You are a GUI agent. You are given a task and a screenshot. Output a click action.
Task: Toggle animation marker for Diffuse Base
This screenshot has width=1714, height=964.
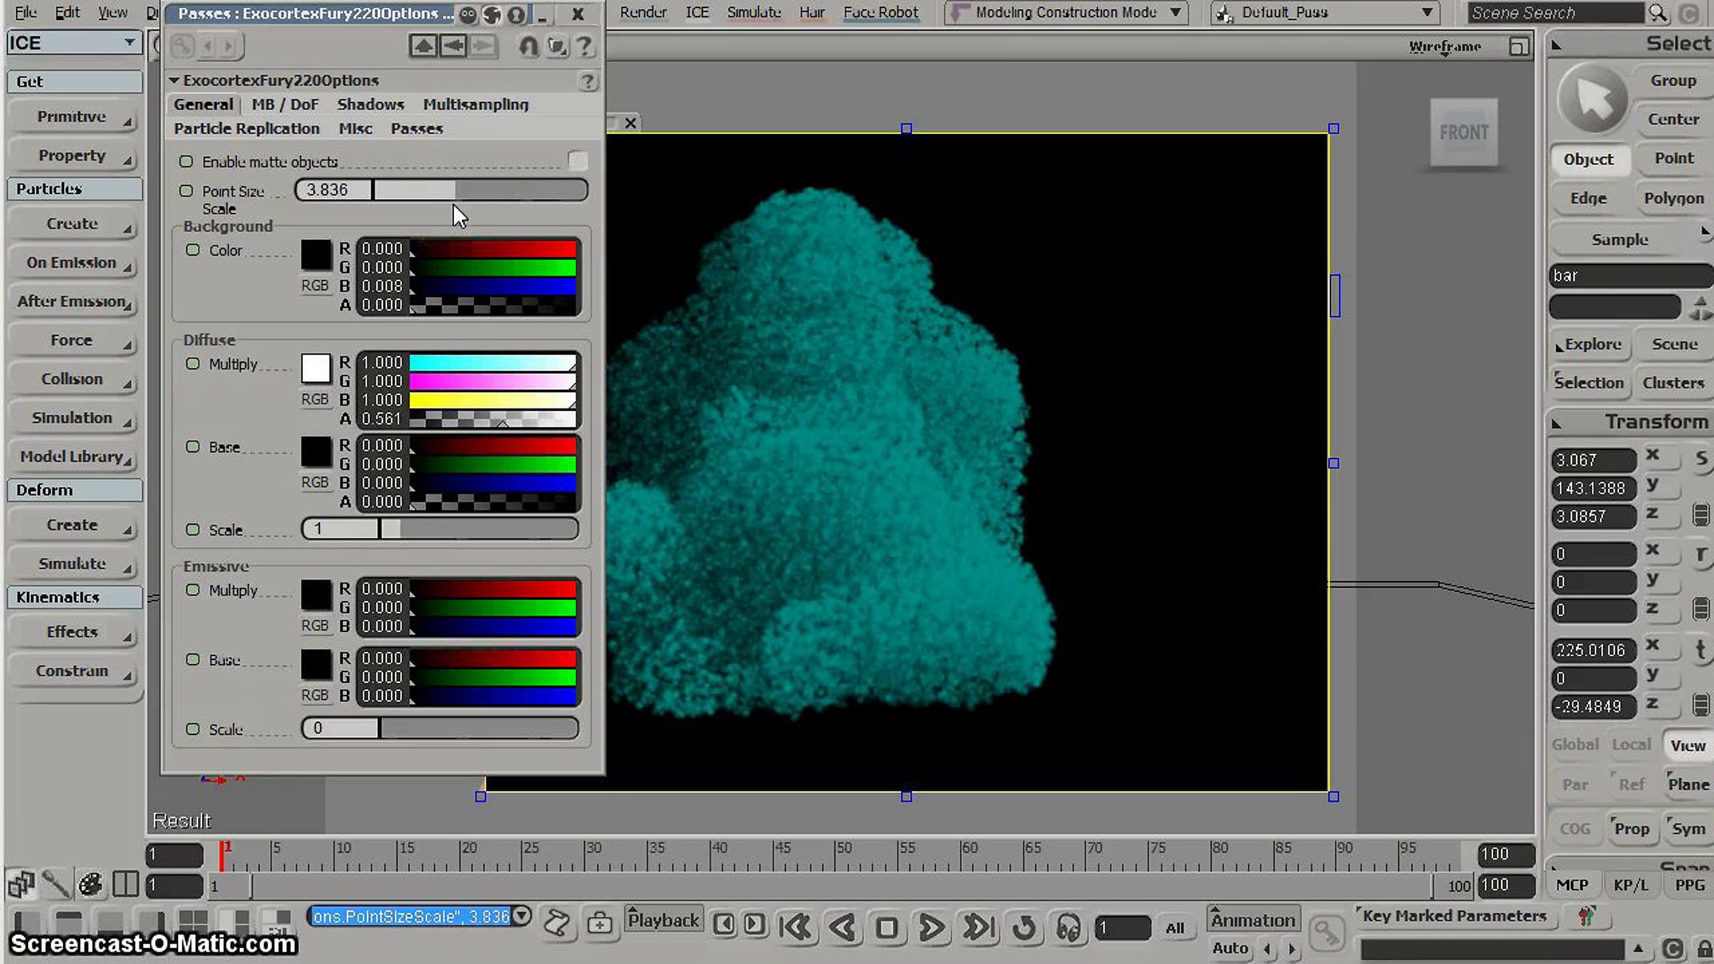coord(193,446)
